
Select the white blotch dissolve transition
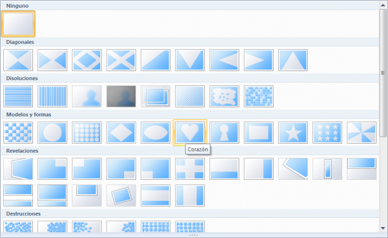click(224, 96)
